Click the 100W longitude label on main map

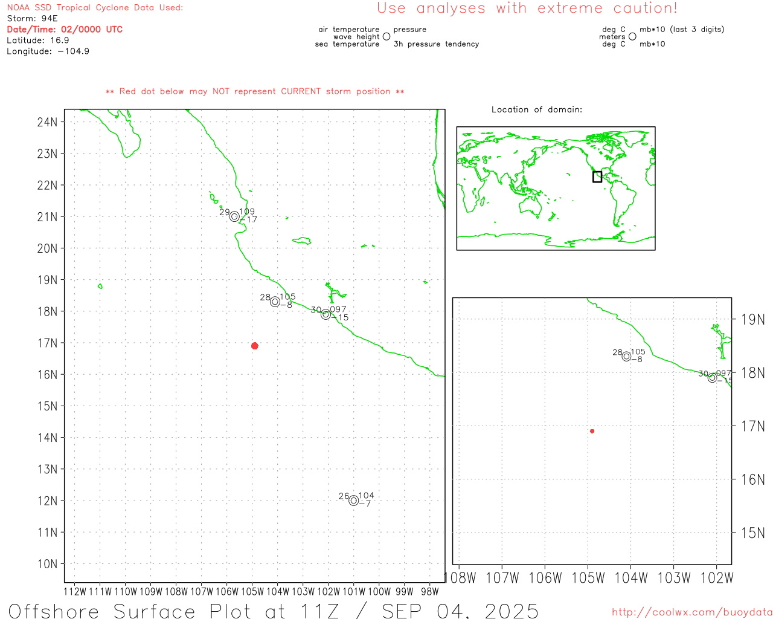click(379, 592)
